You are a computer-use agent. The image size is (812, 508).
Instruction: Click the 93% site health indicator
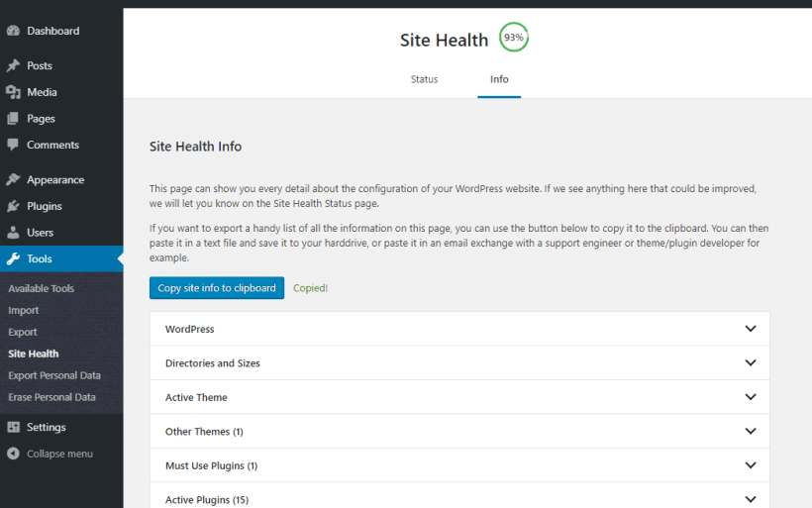(514, 38)
